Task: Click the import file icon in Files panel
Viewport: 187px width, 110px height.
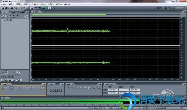Action: (3, 16)
